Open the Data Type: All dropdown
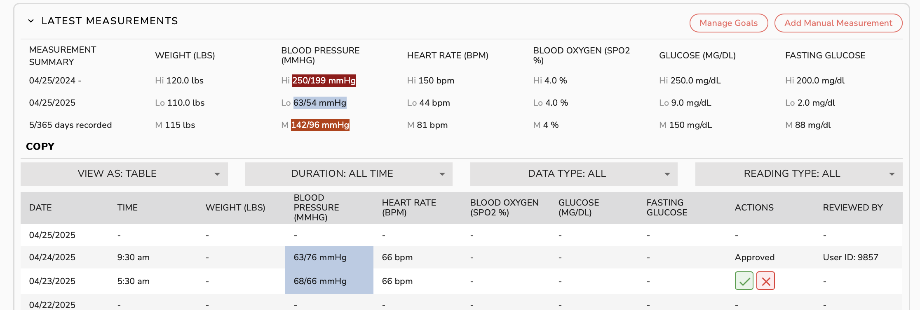The width and height of the screenshot is (920, 310). pos(573,174)
